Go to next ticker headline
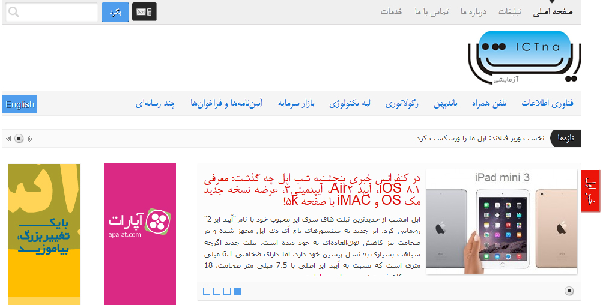This screenshot has width=603, height=305. click(x=29, y=139)
